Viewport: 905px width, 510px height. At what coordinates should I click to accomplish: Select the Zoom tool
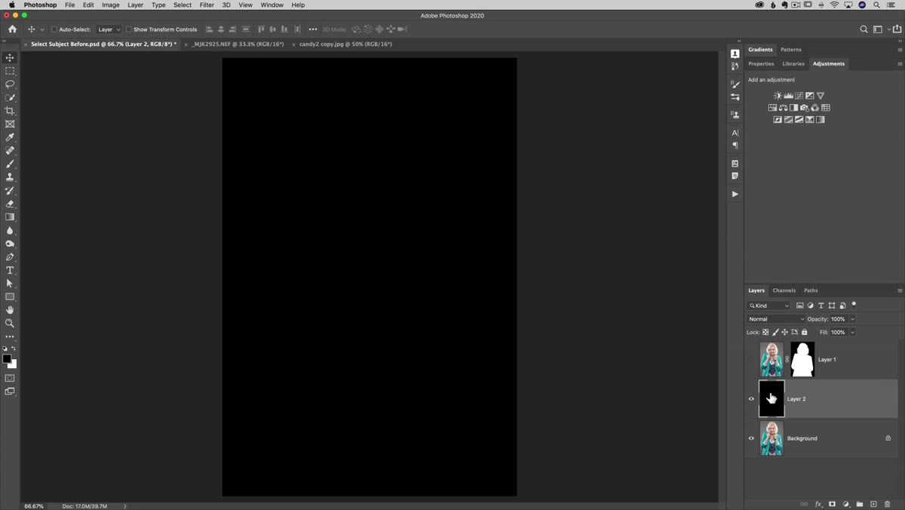10,323
